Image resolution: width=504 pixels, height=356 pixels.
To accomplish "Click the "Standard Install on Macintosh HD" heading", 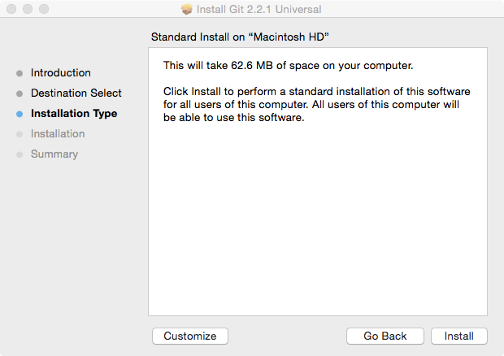I will 245,37.
